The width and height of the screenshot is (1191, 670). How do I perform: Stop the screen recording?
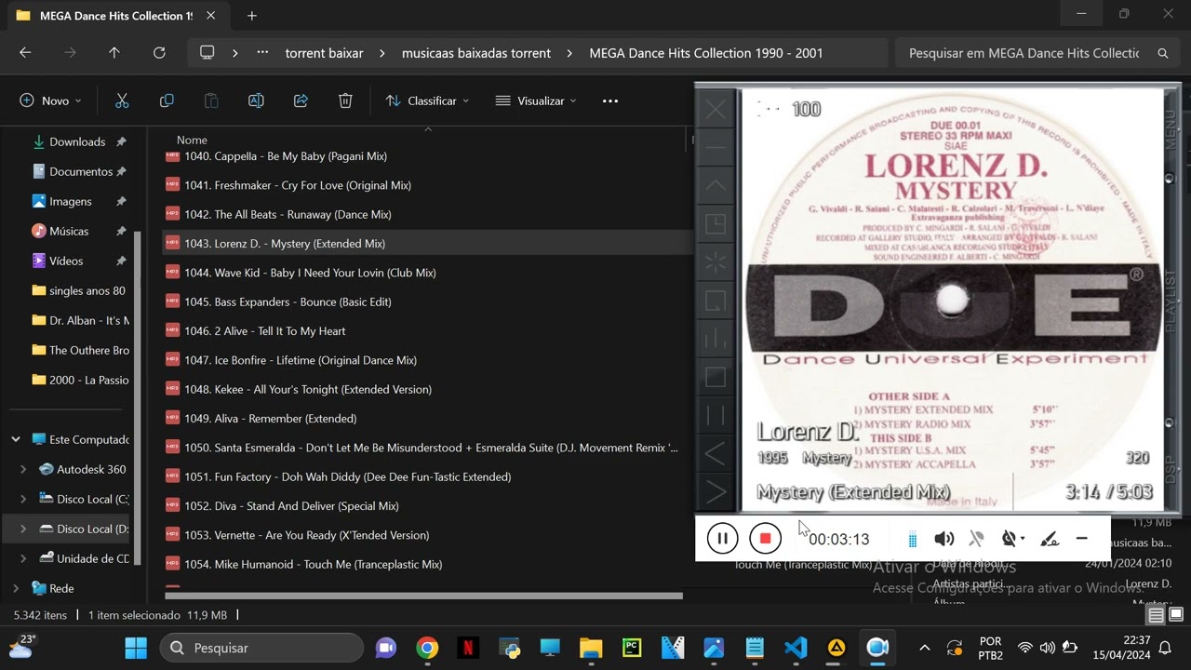[765, 539]
